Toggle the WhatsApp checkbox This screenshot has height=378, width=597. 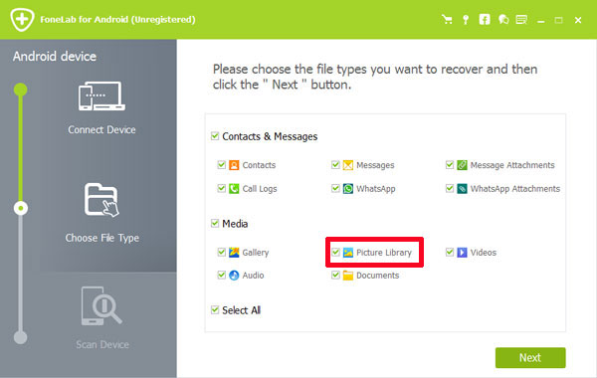coord(335,188)
